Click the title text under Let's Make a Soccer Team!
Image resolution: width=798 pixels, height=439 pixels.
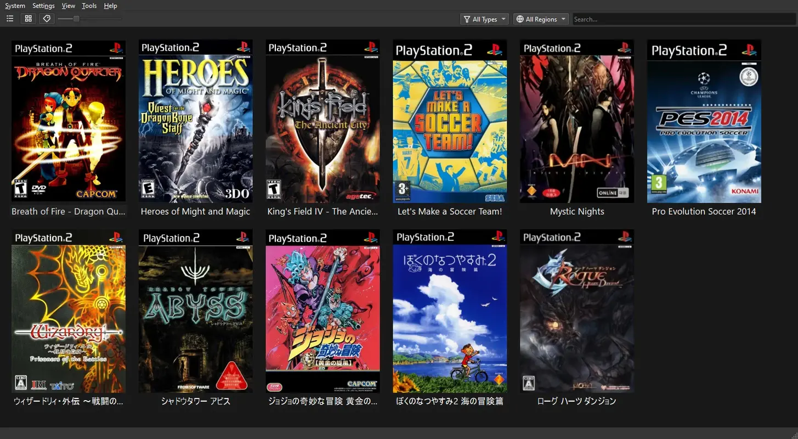[x=449, y=211]
